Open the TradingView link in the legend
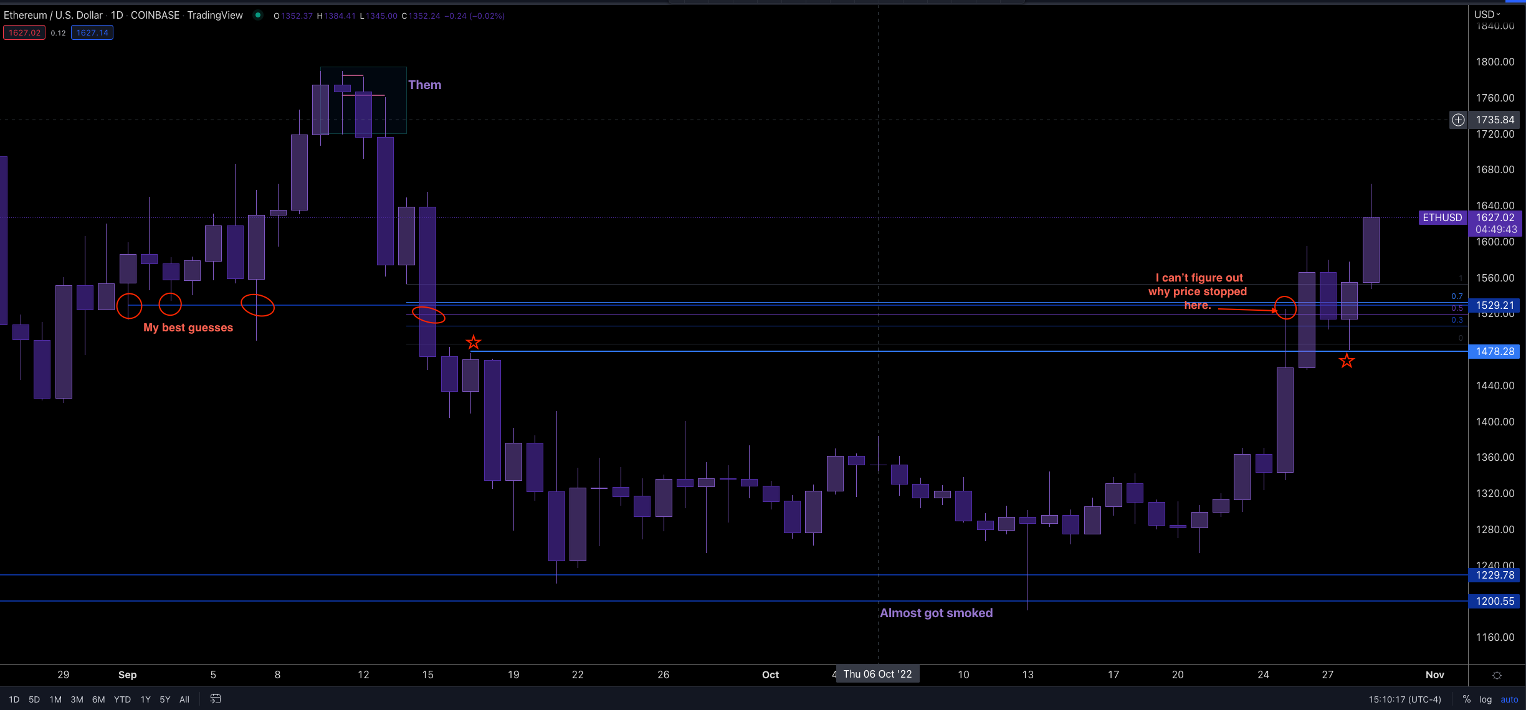The height and width of the screenshot is (710, 1526). pos(215,15)
